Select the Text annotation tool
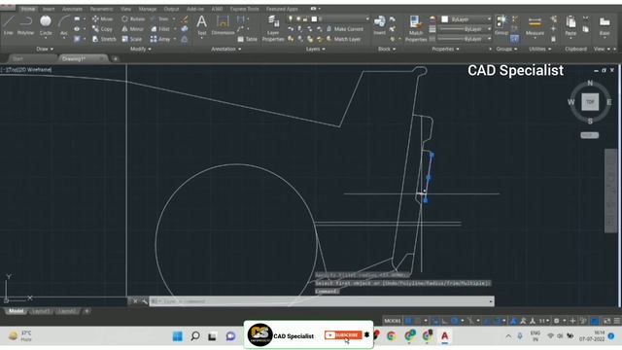This screenshot has height=350, width=622. 201,25
